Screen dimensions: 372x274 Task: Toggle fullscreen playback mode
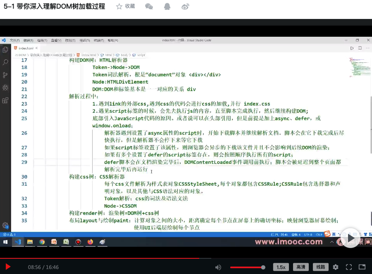click(348, 267)
